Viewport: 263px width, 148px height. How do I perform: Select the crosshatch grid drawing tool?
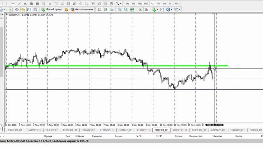point(111,4)
